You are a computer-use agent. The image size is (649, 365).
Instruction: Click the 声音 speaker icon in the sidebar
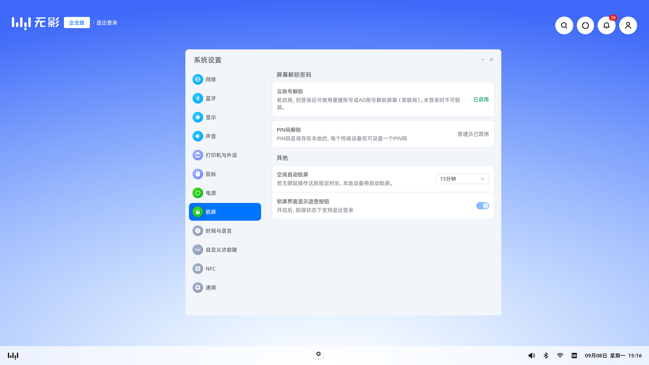tap(198, 136)
